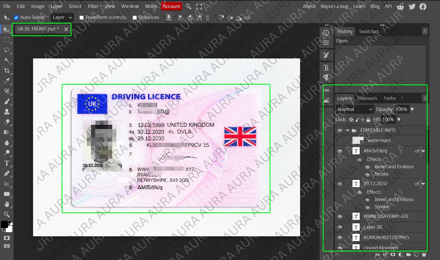Hide the WWW.USATEMPLATE text layer
440x260 pixels.
(x=340, y=217)
